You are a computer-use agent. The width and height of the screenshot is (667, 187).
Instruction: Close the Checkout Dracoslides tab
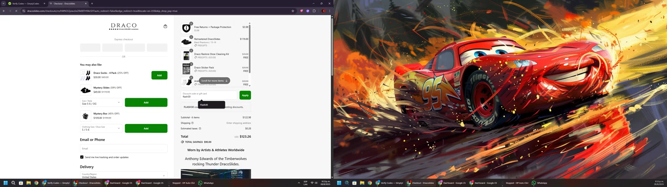86,4
